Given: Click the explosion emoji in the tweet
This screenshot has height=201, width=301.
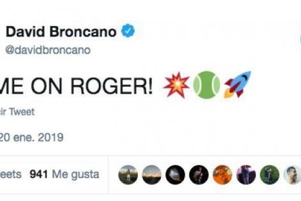Looking at the screenshot, I should pos(176,85).
